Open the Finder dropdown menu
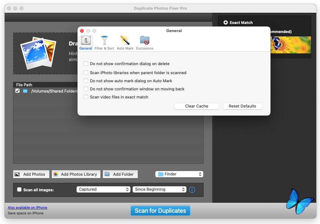The height and width of the screenshot is (224, 320). pos(179,174)
